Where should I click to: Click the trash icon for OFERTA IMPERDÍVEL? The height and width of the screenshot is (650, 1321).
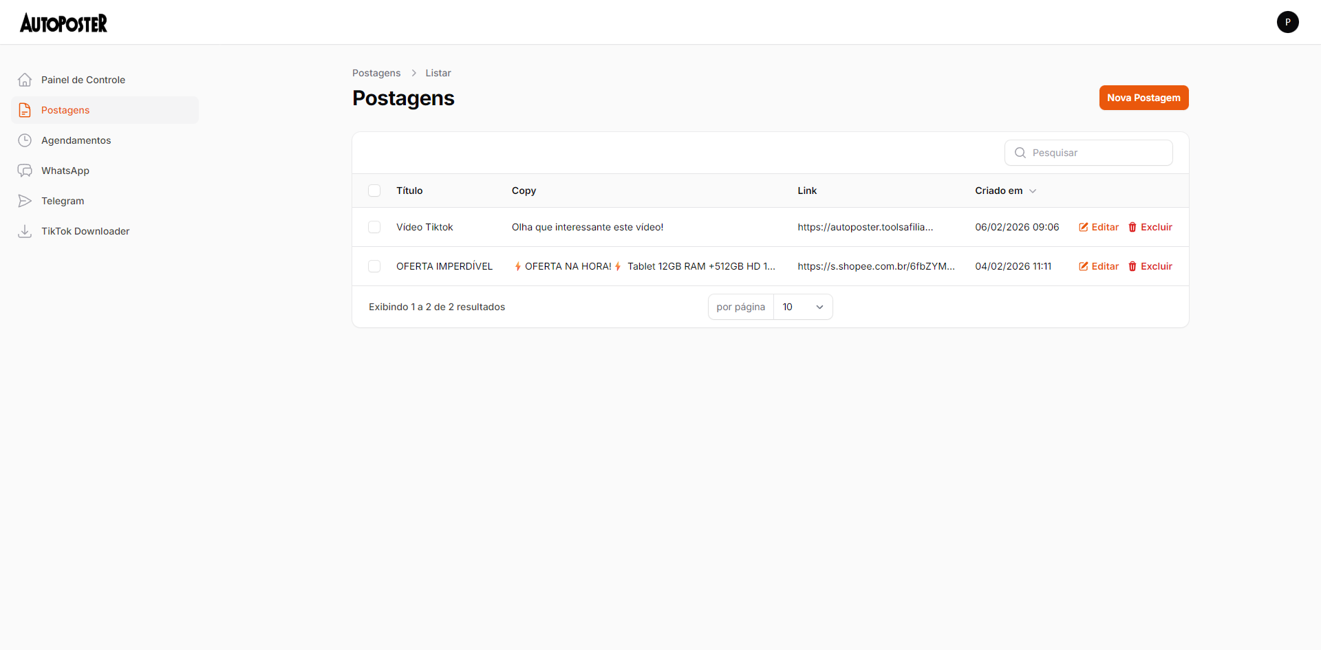(1132, 266)
